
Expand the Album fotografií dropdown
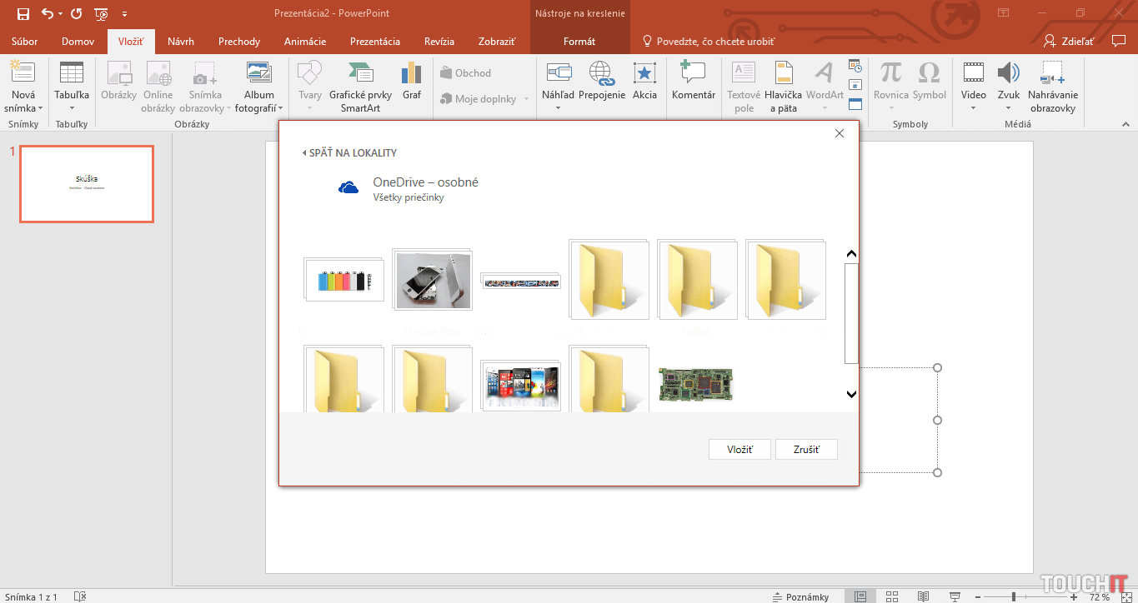tap(280, 108)
